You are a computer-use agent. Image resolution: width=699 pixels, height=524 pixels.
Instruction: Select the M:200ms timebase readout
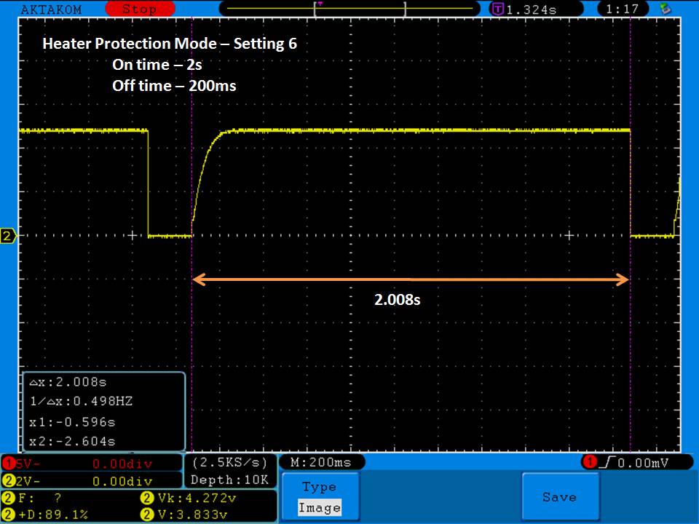tap(320, 463)
